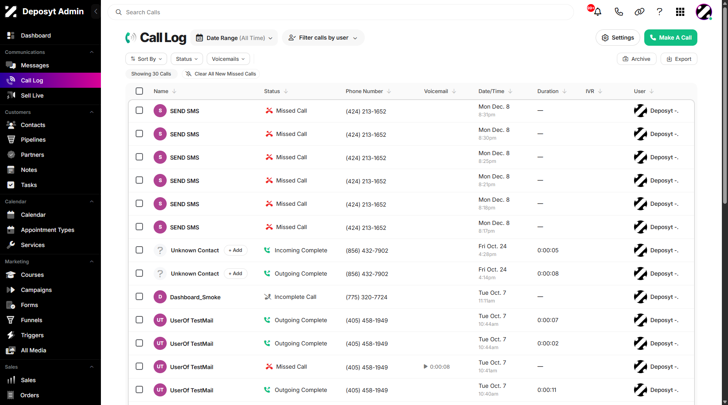Collapse the Marketing sidebar section
Image resolution: width=728 pixels, height=405 pixels.
click(92, 261)
